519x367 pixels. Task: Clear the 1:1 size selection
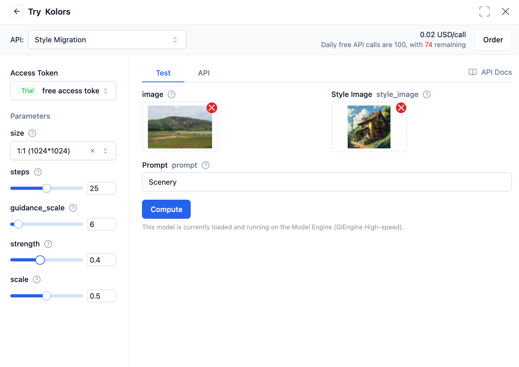(x=93, y=151)
